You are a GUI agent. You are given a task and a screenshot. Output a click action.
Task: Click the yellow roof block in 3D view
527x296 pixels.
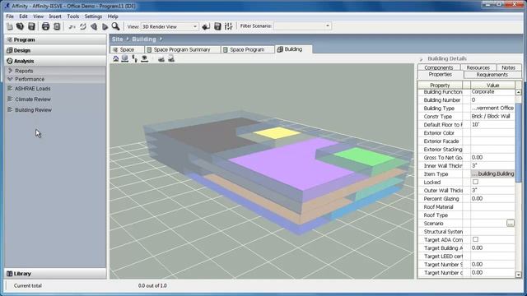[x=277, y=132]
